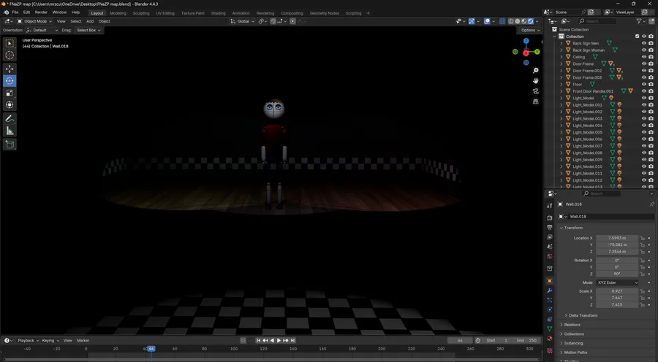Click the viewport pan hand icon
This screenshot has width=658, height=362.
pyautogui.click(x=535, y=81)
